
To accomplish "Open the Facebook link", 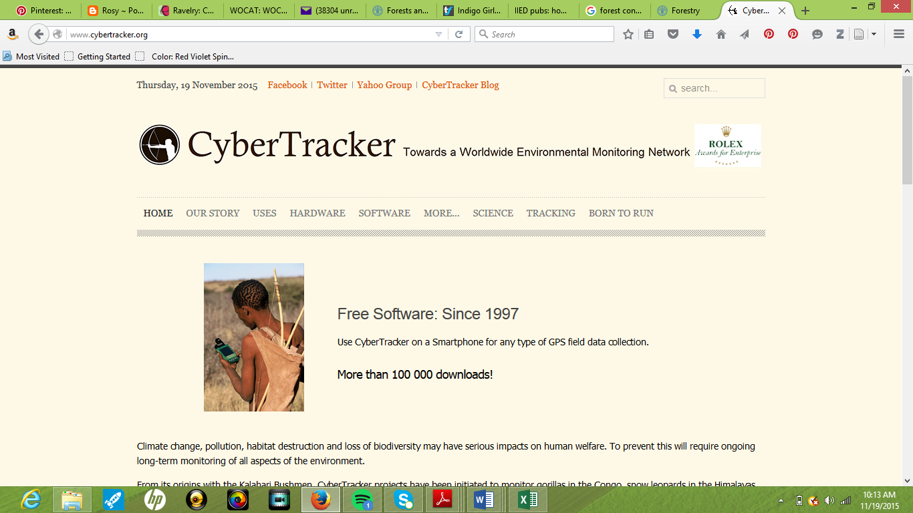I will (x=287, y=85).
